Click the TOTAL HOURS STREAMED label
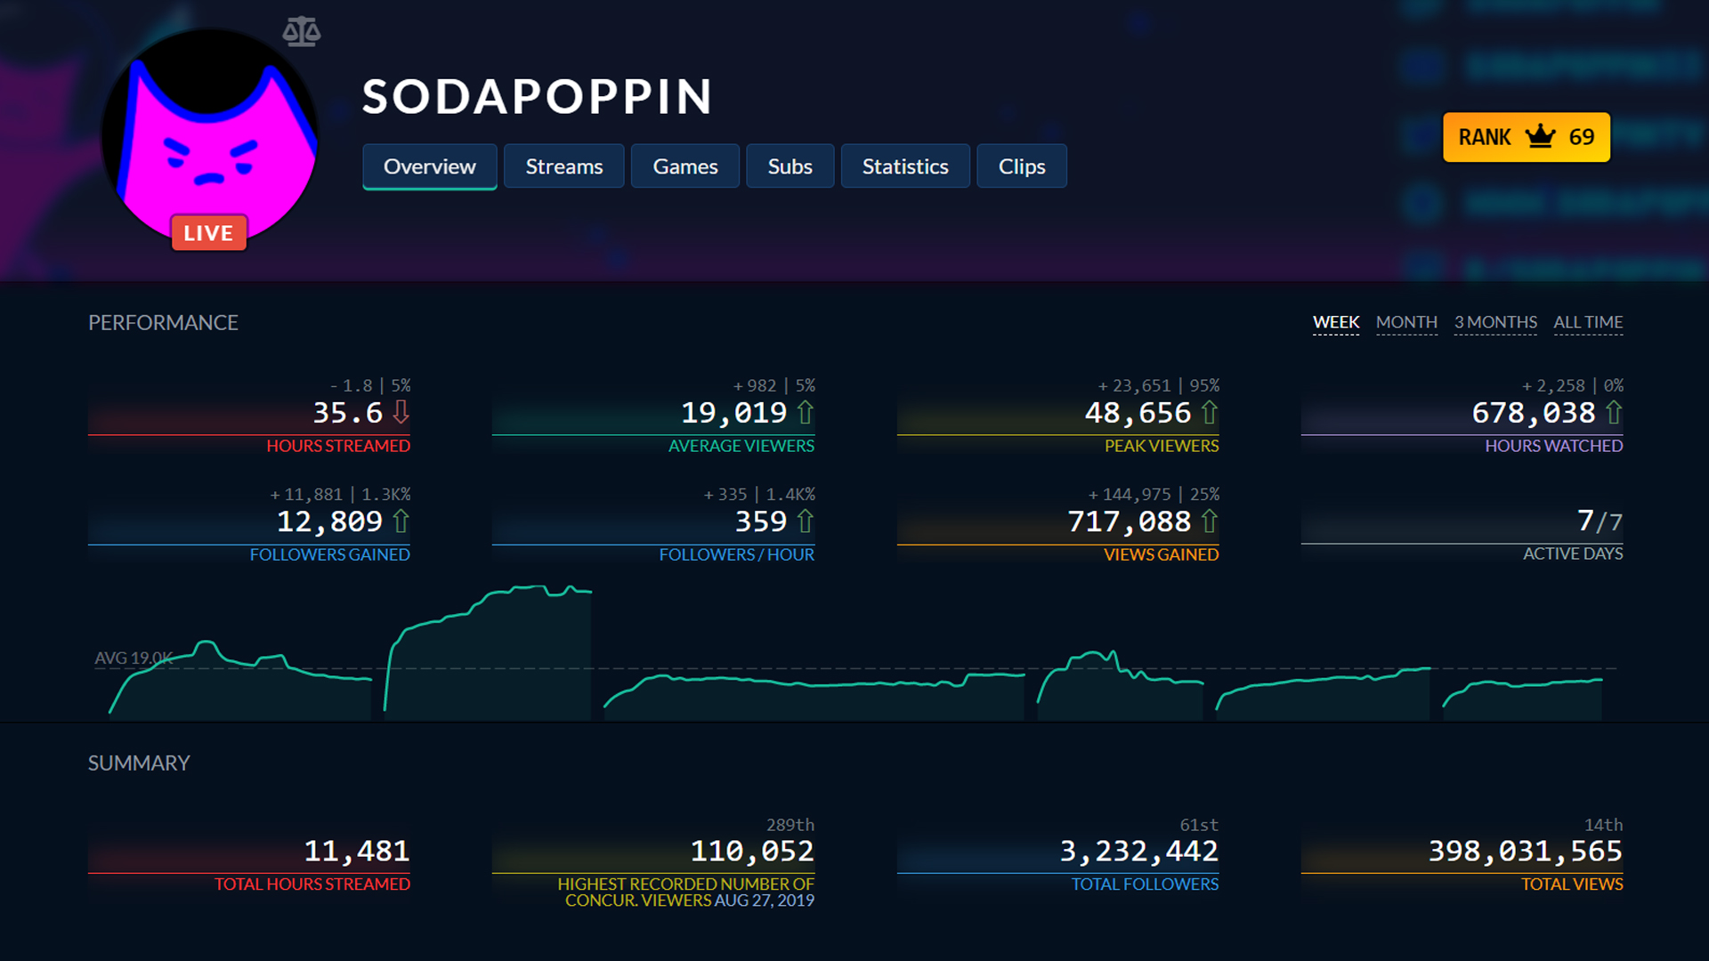This screenshot has height=961, width=1709. (x=312, y=884)
